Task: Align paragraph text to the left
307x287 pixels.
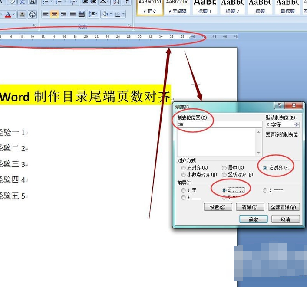Action: [x=46, y=14]
